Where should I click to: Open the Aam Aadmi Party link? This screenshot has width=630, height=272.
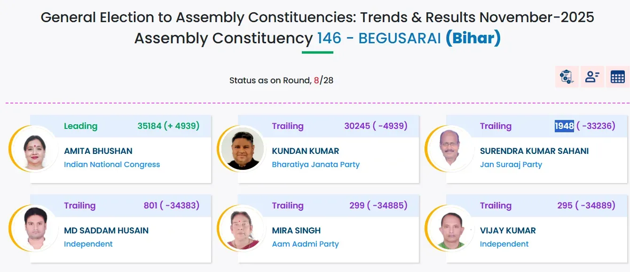[x=306, y=244]
